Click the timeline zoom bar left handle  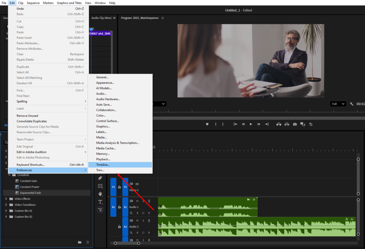tap(115, 243)
